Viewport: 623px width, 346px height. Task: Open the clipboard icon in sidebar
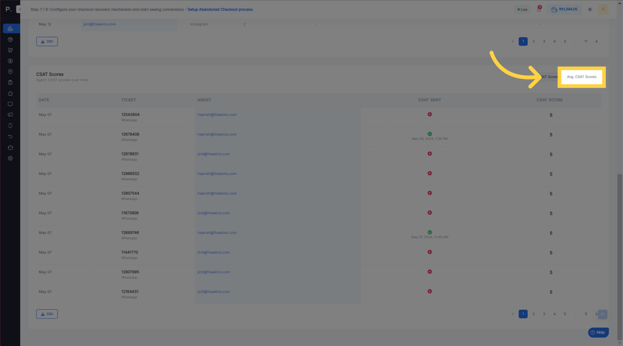point(10,82)
